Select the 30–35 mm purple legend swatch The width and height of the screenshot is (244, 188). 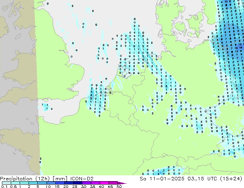click(87, 183)
